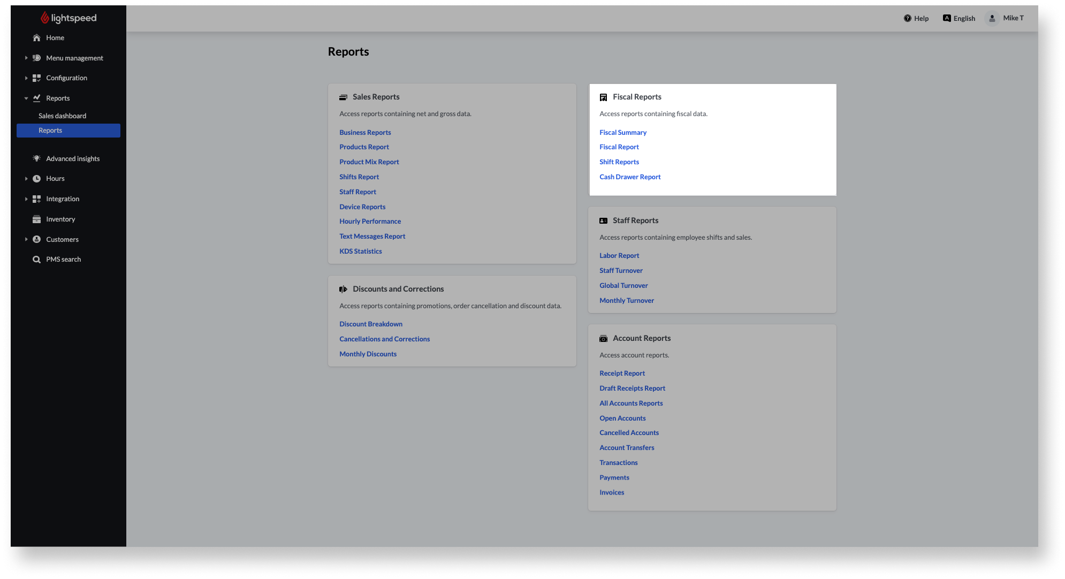
Task: Click the PMS search magnifier icon
Action: [x=36, y=260]
